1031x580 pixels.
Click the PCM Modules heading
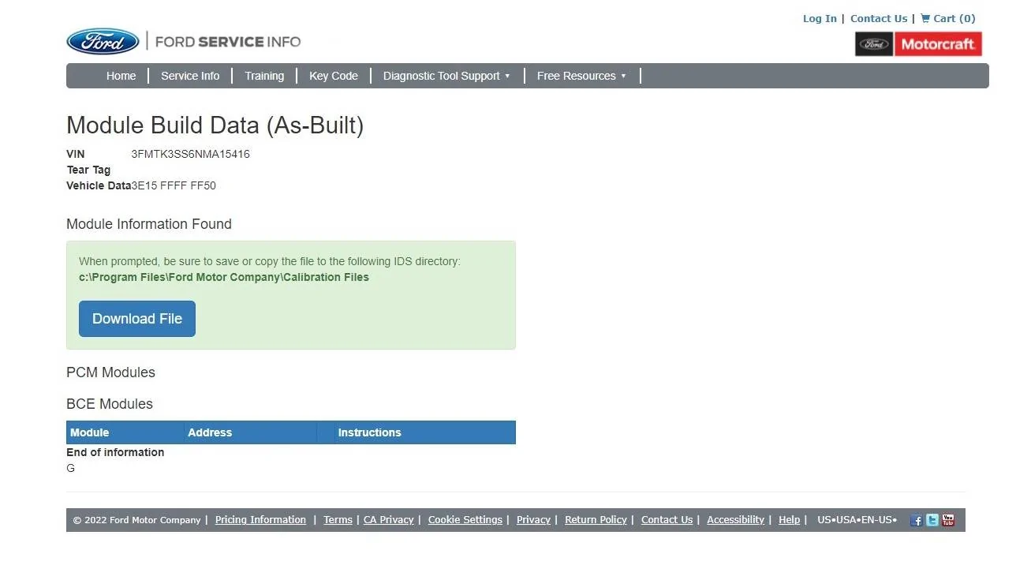110,372
